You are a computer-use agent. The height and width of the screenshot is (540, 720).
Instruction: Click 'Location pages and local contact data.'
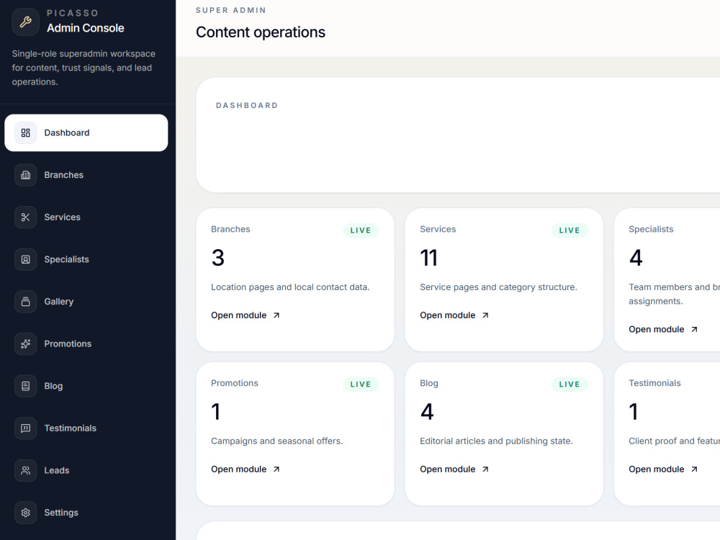point(290,287)
